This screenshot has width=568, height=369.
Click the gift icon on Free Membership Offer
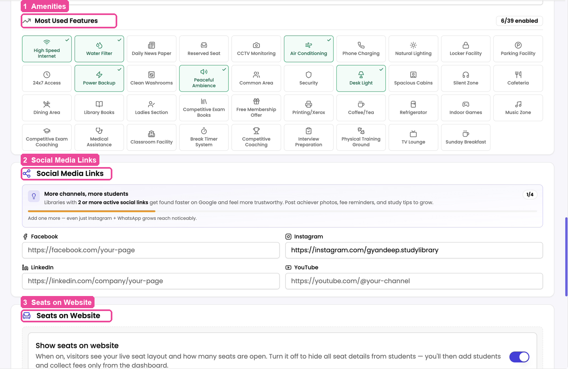point(256,101)
